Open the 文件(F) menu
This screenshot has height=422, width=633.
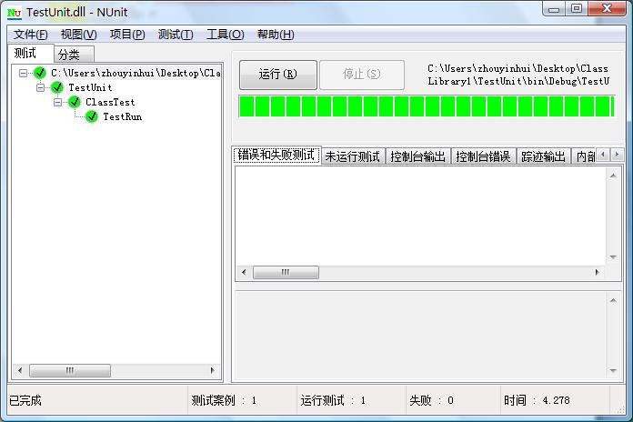30,35
